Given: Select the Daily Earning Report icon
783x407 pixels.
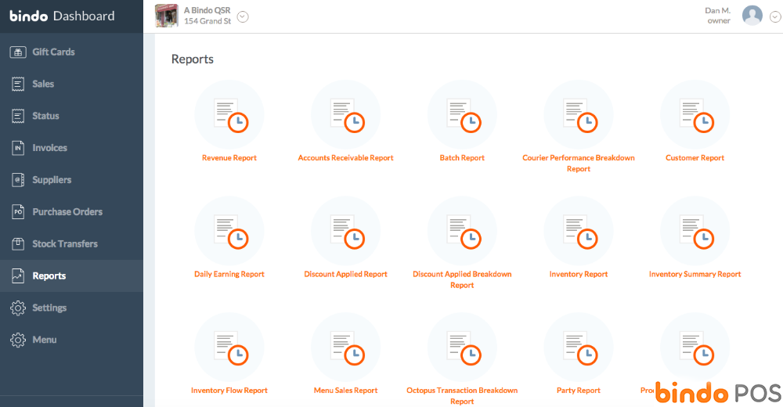Looking at the screenshot, I should (x=229, y=231).
